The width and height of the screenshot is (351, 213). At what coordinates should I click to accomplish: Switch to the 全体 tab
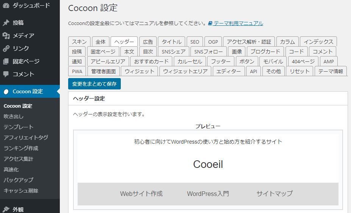pos(100,42)
